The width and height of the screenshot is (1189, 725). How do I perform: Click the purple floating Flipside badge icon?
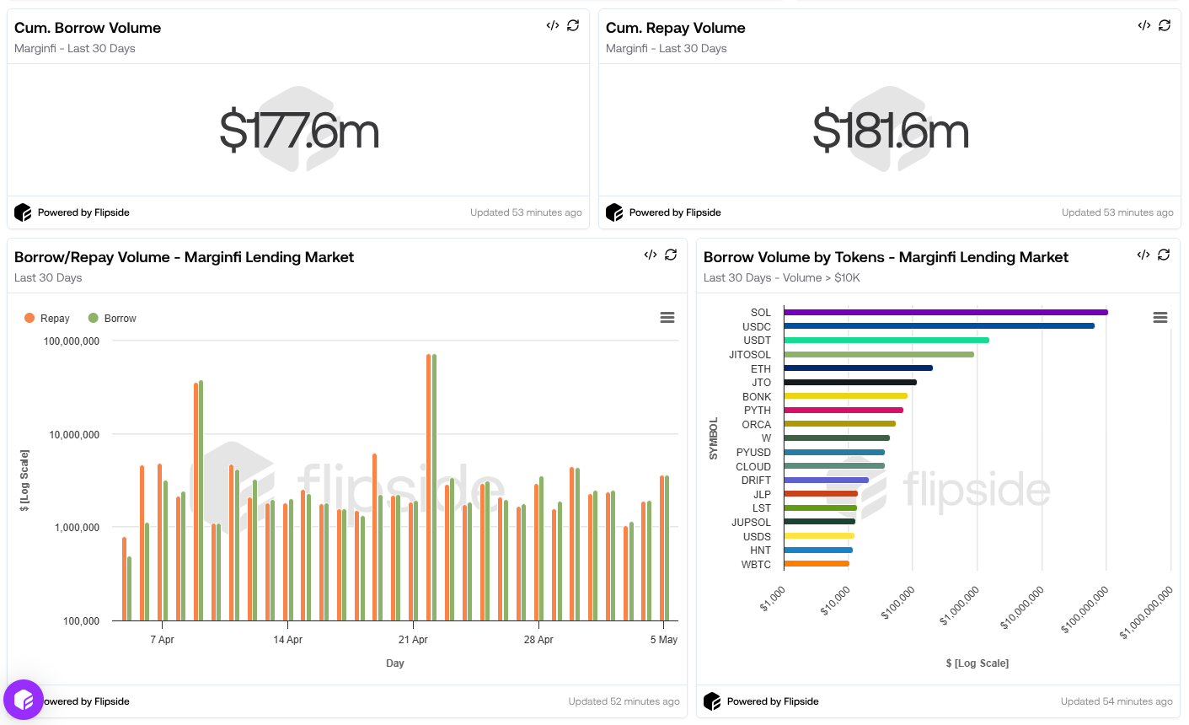[x=24, y=700]
